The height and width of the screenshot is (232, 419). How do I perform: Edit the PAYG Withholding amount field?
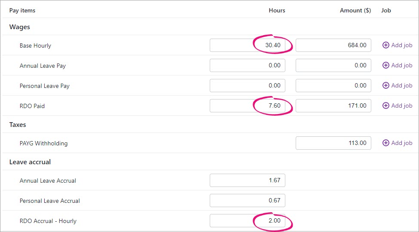(x=333, y=143)
